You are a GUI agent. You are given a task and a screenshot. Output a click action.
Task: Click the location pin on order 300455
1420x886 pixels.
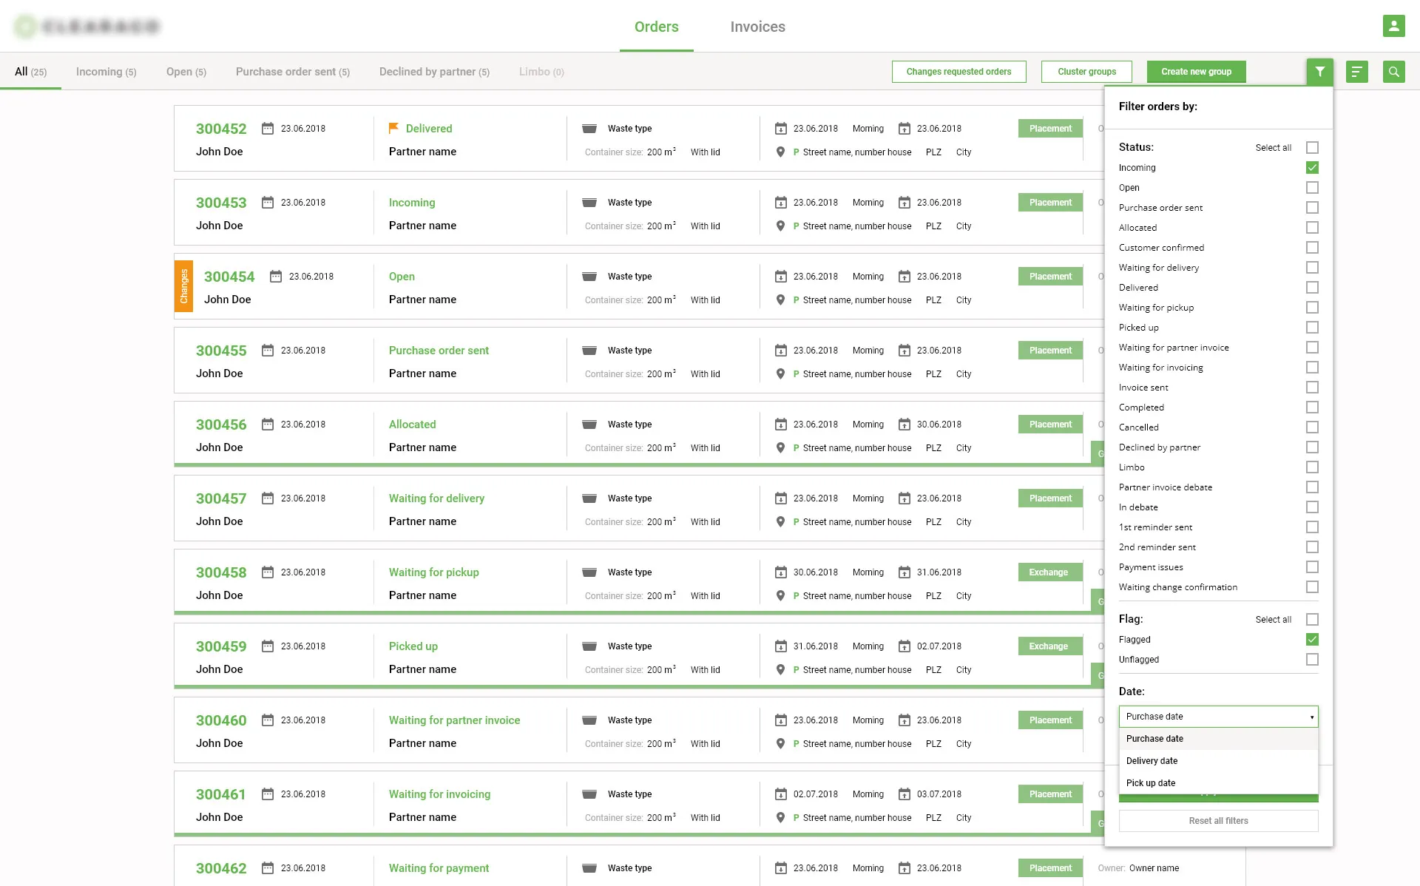(x=780, y=373)
